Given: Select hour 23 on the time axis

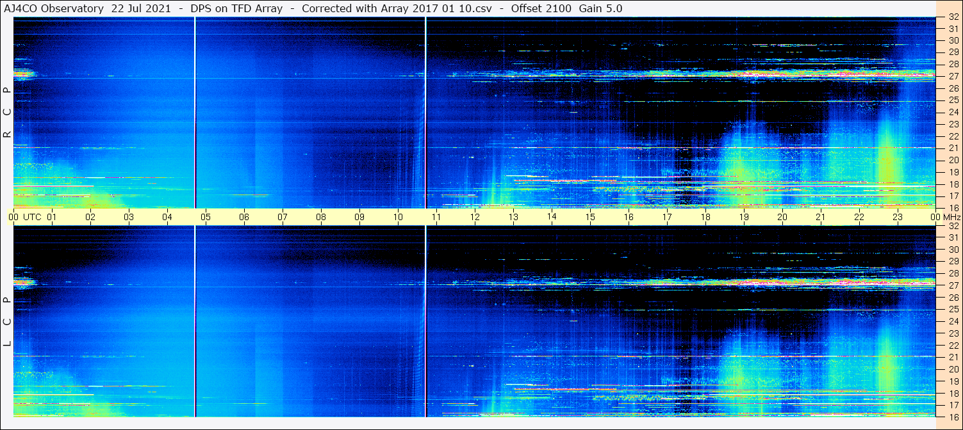Looking at the screenshot, I should [898, 217].
